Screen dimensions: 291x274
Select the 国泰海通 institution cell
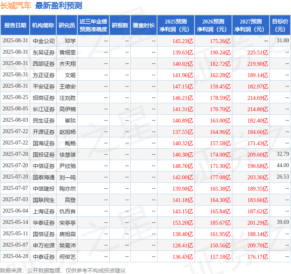(x=44, y=177)
